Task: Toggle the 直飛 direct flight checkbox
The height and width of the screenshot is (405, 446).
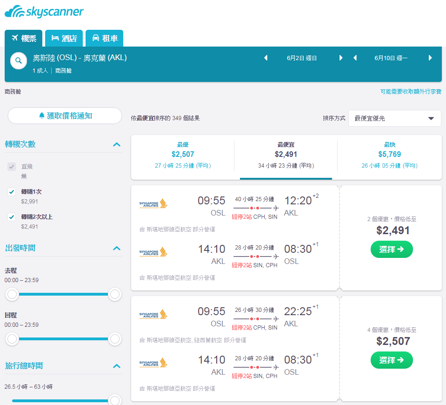Action: pyautogui.click(x=12, y=167)
